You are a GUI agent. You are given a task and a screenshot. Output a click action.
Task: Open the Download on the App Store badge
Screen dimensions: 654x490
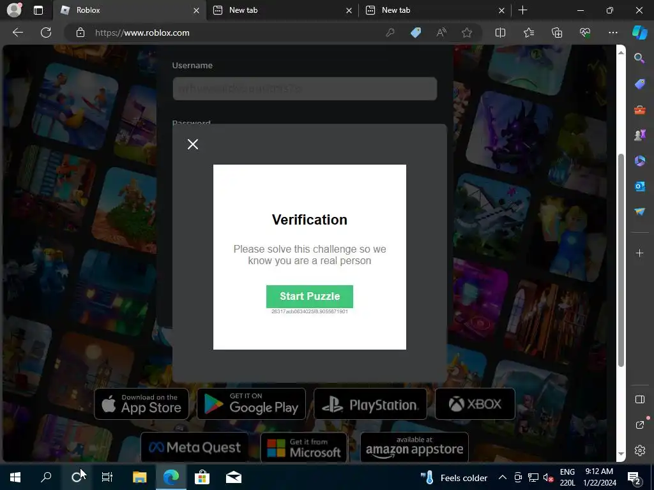[x=141, y=404]
